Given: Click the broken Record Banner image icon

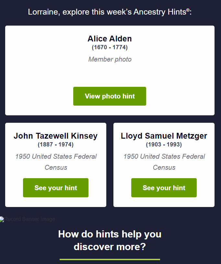Looking at the screenshot, I should click(x=2, y=219).
